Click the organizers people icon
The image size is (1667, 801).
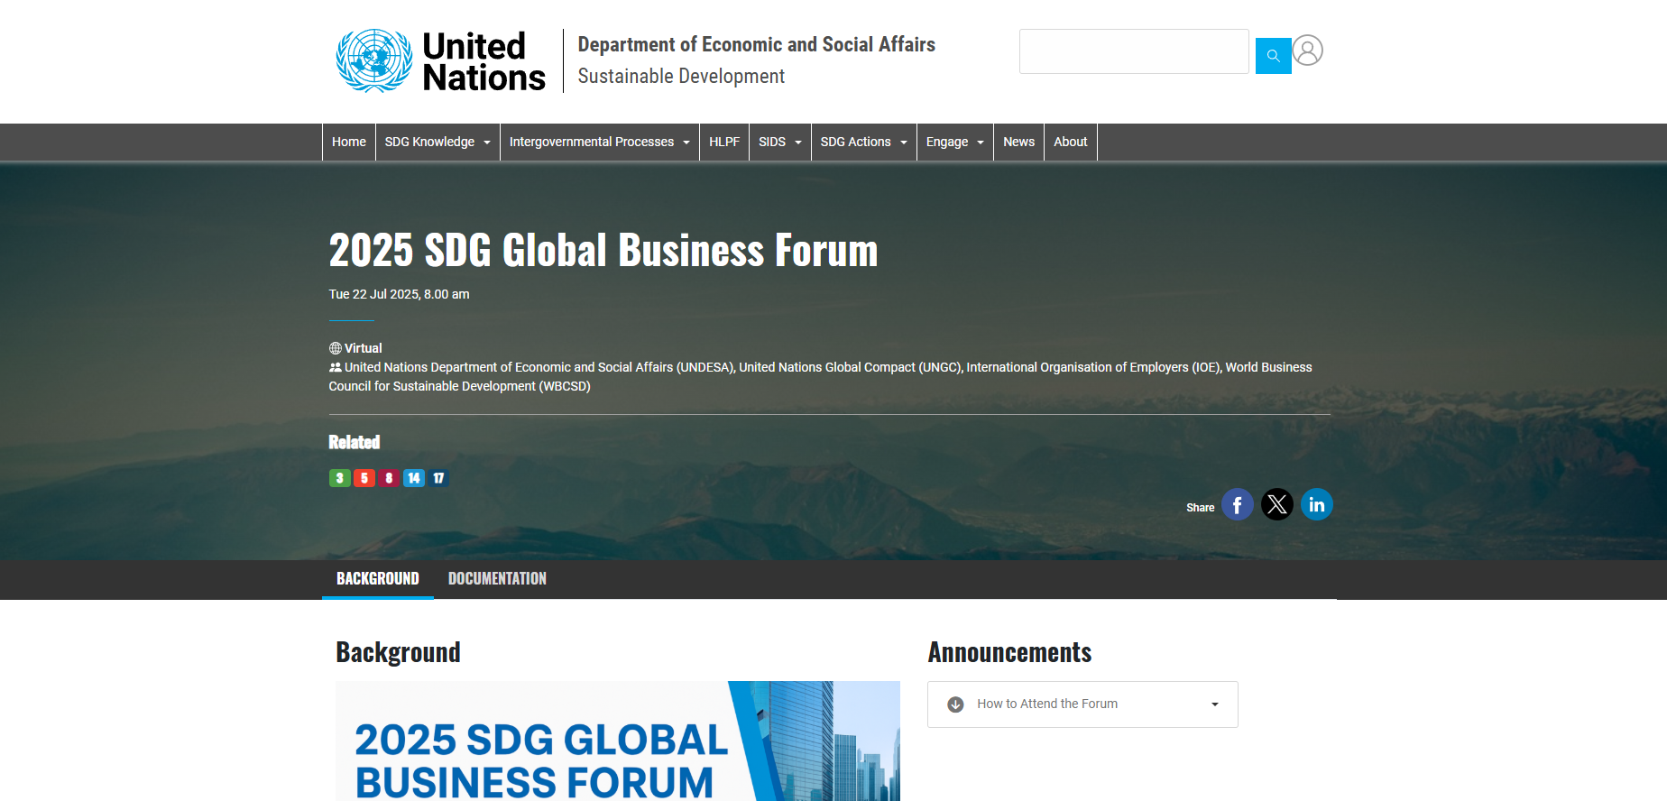[x=335, y=367]
